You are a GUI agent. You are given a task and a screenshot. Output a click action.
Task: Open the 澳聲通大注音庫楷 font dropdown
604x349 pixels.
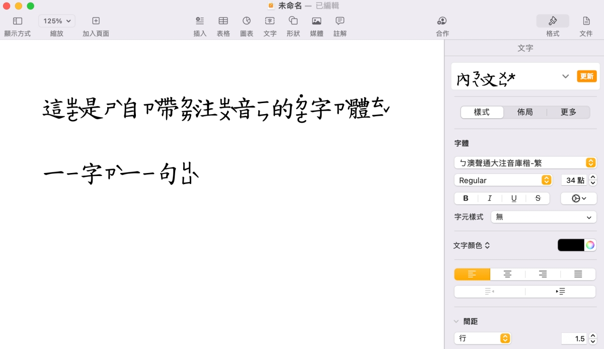(x=525, y=162)
